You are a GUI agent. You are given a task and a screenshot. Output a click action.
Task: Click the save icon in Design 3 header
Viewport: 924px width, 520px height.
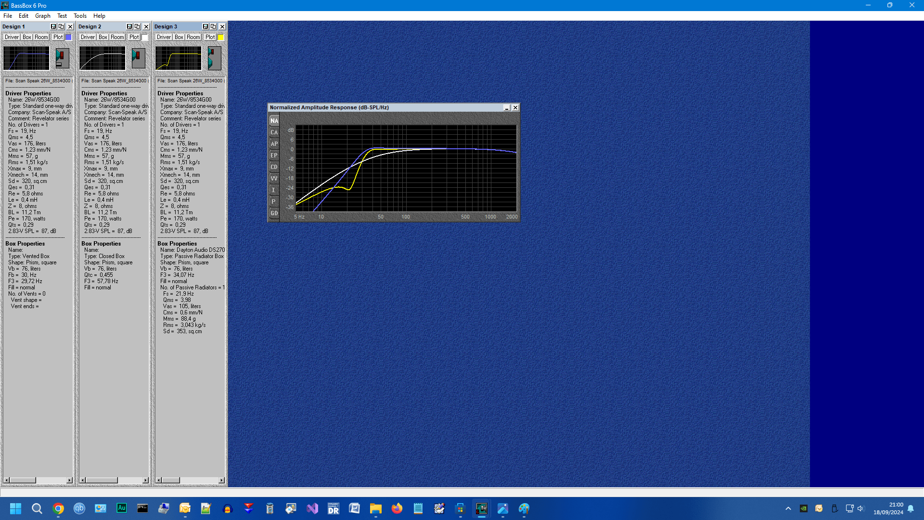(x=205, y=26)
